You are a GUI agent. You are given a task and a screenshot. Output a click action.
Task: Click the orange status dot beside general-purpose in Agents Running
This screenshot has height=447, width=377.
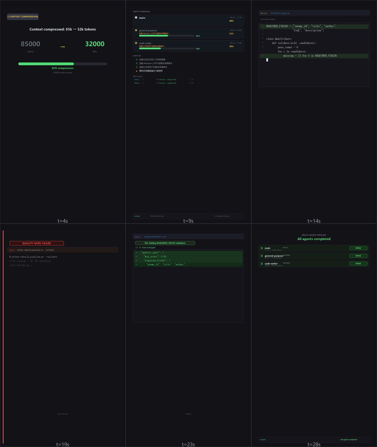pyautogui.click(x=136, y=30)
